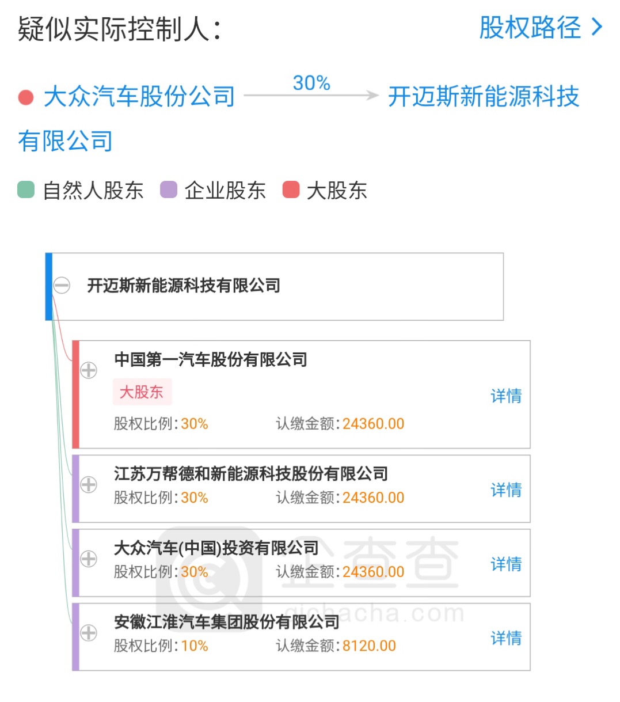Image resolution: width=620 pixels, height=702 pixels.
Task: View 详情 for 中国第一汽车股份有限公司
Action: 506,396
